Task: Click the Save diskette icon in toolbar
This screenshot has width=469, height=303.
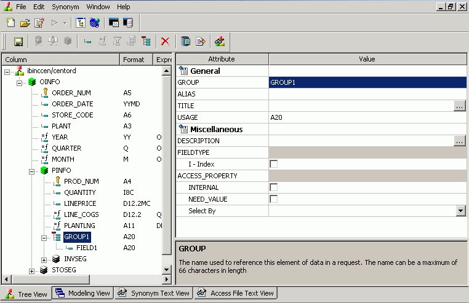Action: 18,42
